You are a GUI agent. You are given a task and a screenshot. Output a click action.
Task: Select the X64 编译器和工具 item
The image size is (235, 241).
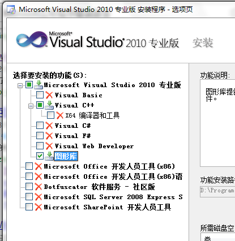92,115
